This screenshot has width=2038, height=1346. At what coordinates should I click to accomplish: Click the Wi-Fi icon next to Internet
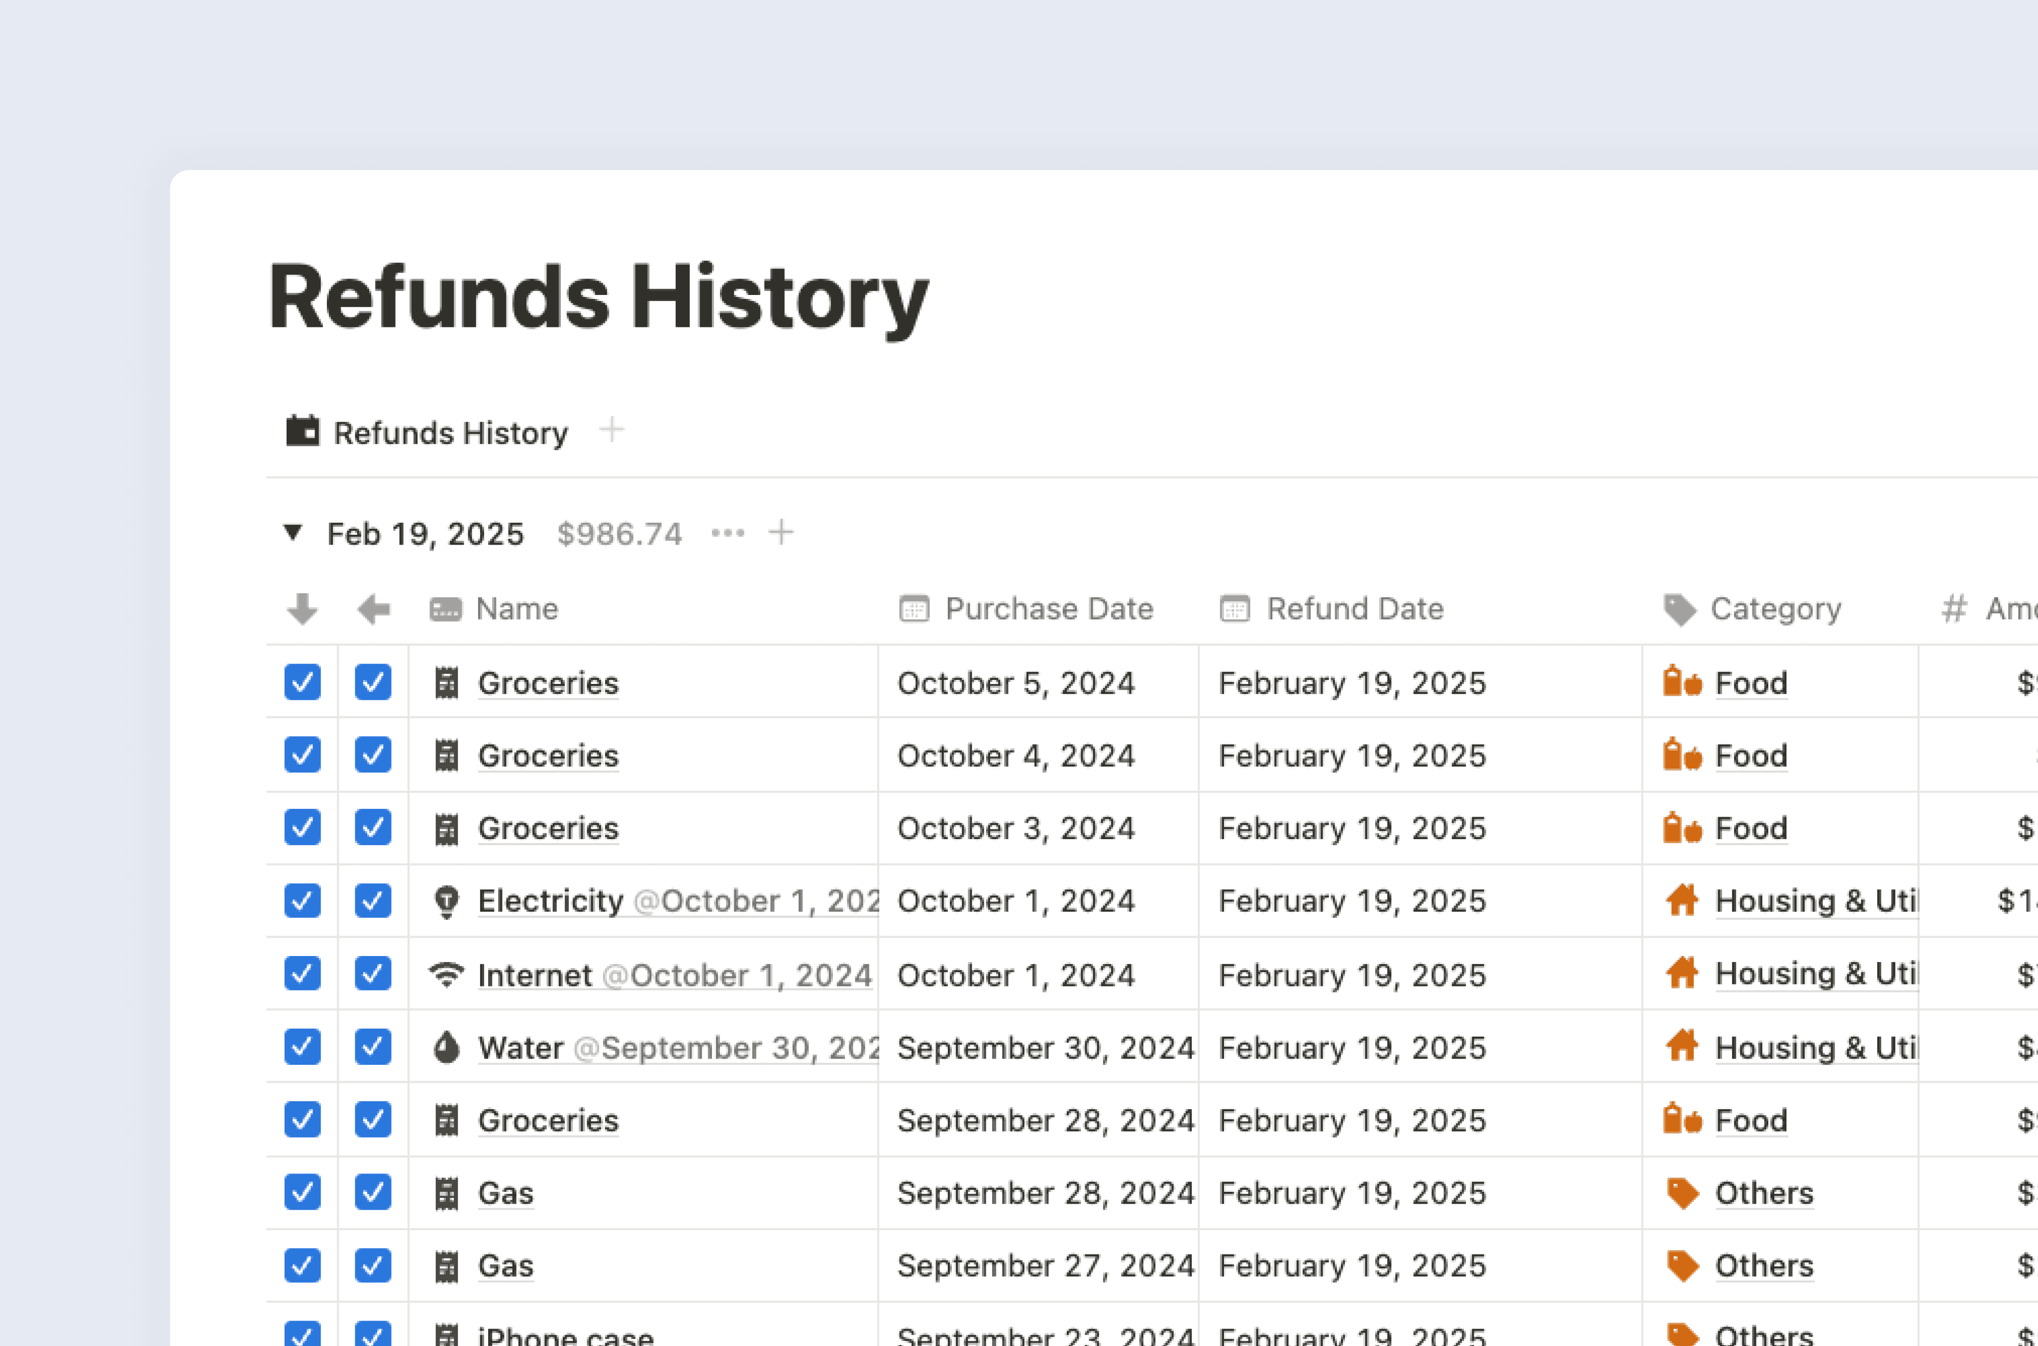click(446, 974)
